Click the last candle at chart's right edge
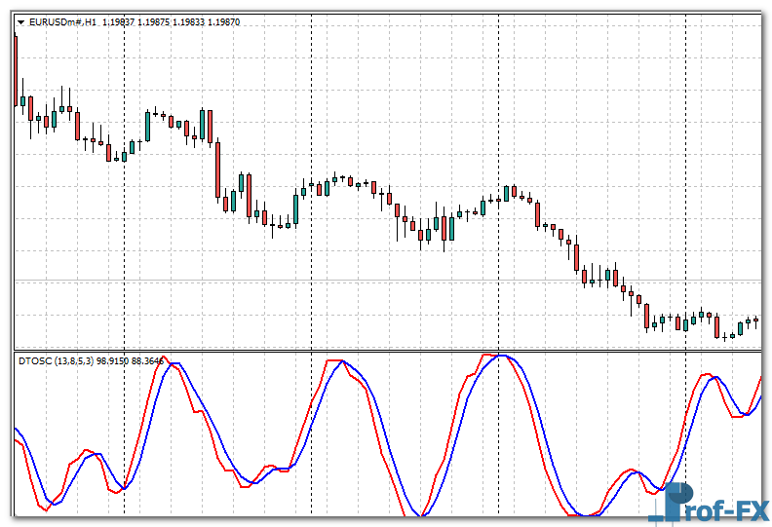The image size is (772, 527). [x=755, y=320]
